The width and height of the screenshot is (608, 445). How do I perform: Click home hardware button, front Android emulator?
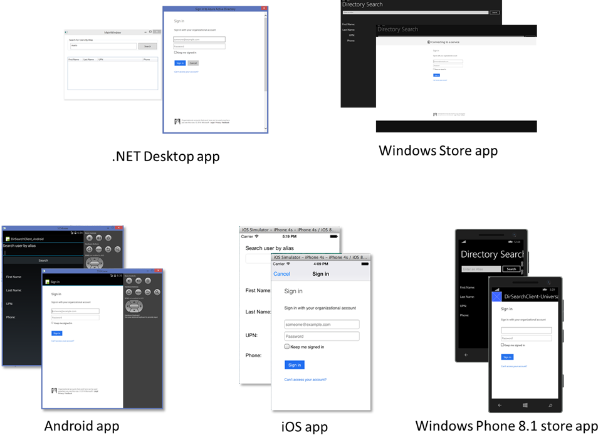point(129,292)
